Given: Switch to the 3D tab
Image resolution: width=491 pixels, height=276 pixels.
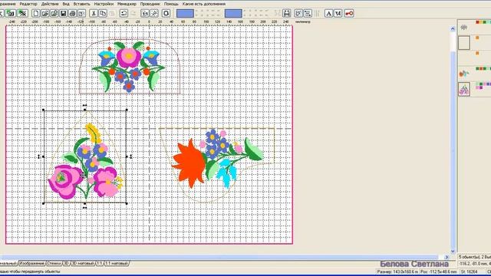Looking at the screenshot, I should [67, 264].
